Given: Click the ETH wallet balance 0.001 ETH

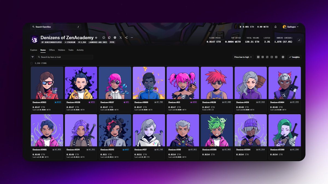Looking at the screenshot, I should (x=247, y=27).
